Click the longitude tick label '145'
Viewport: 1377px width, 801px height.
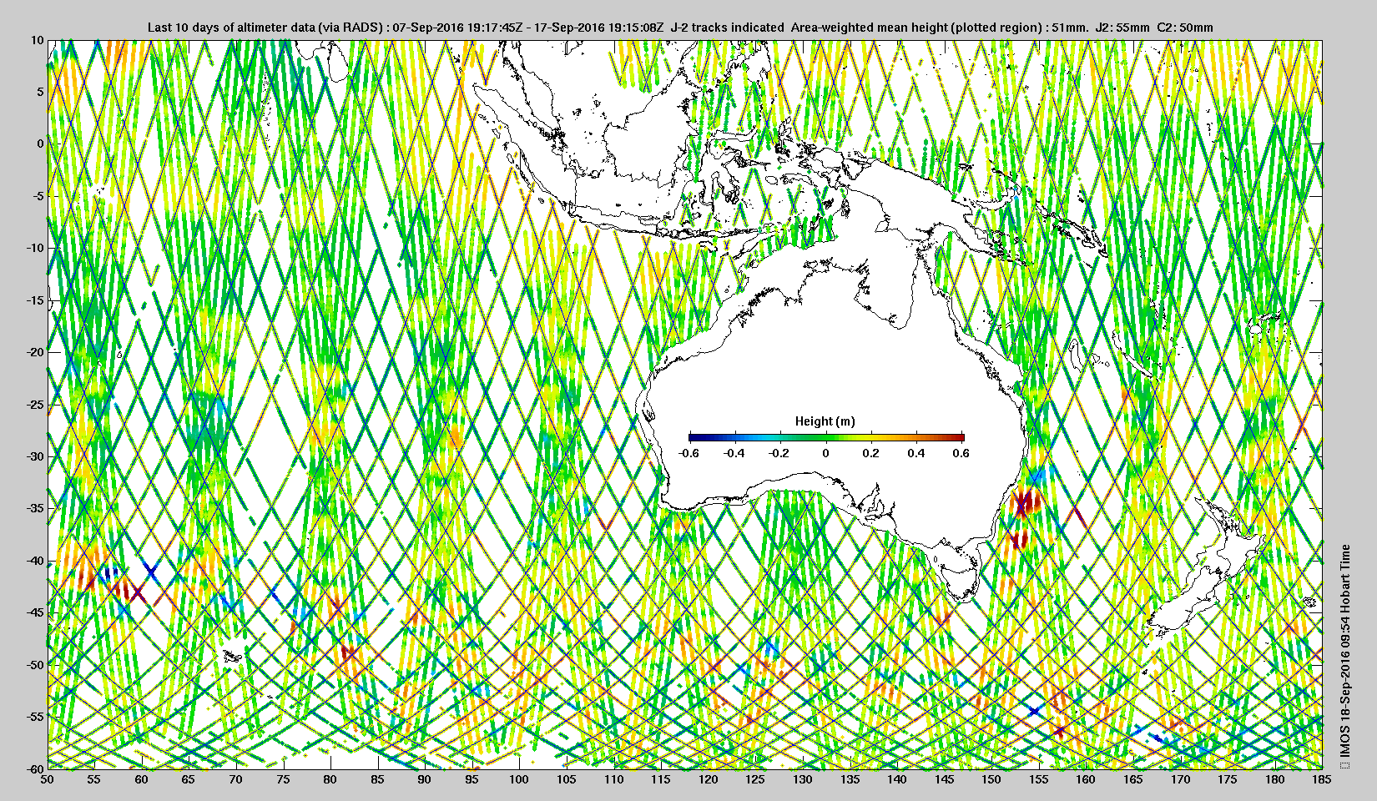point(945,780)
